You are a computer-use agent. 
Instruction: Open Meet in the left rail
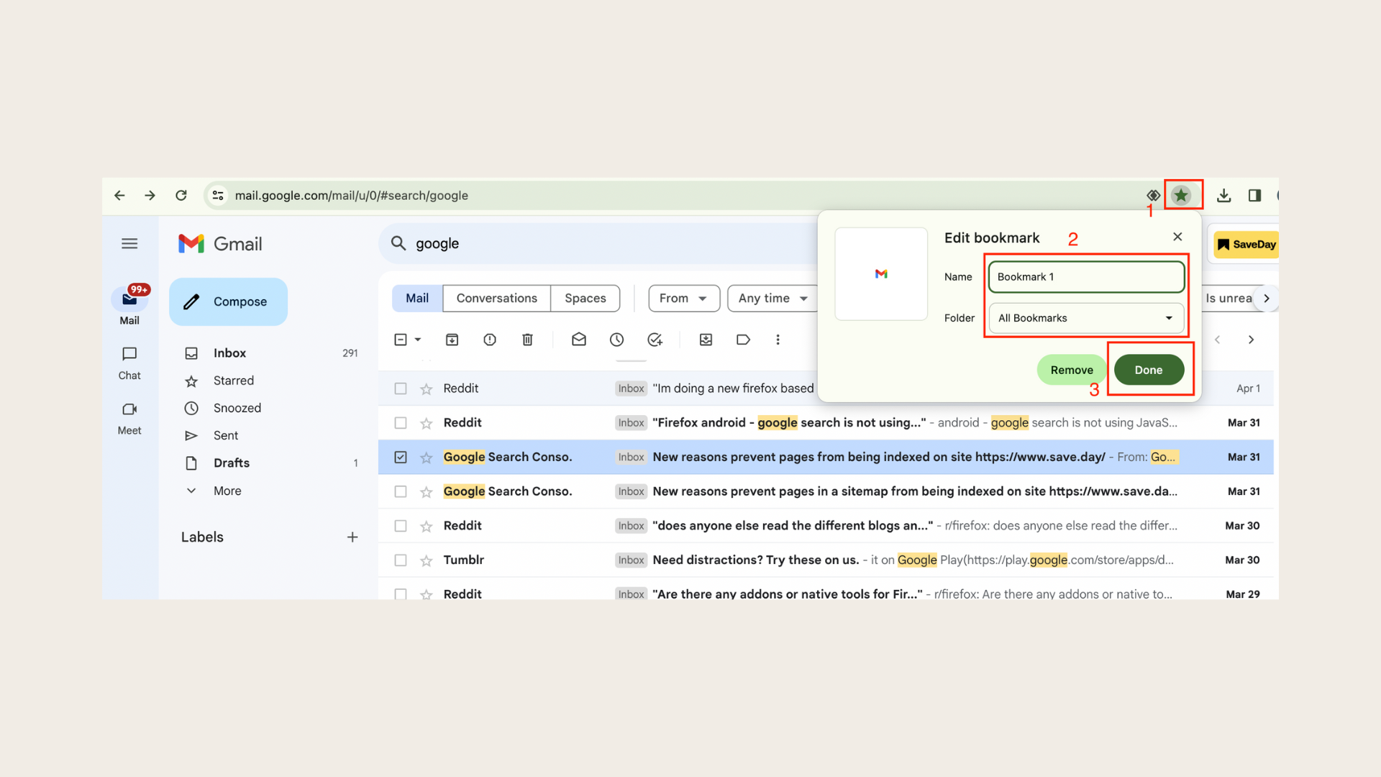pos(129,419)
